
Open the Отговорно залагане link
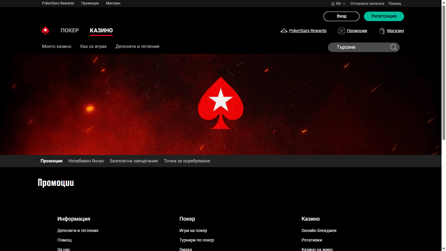tap(367, 4)
